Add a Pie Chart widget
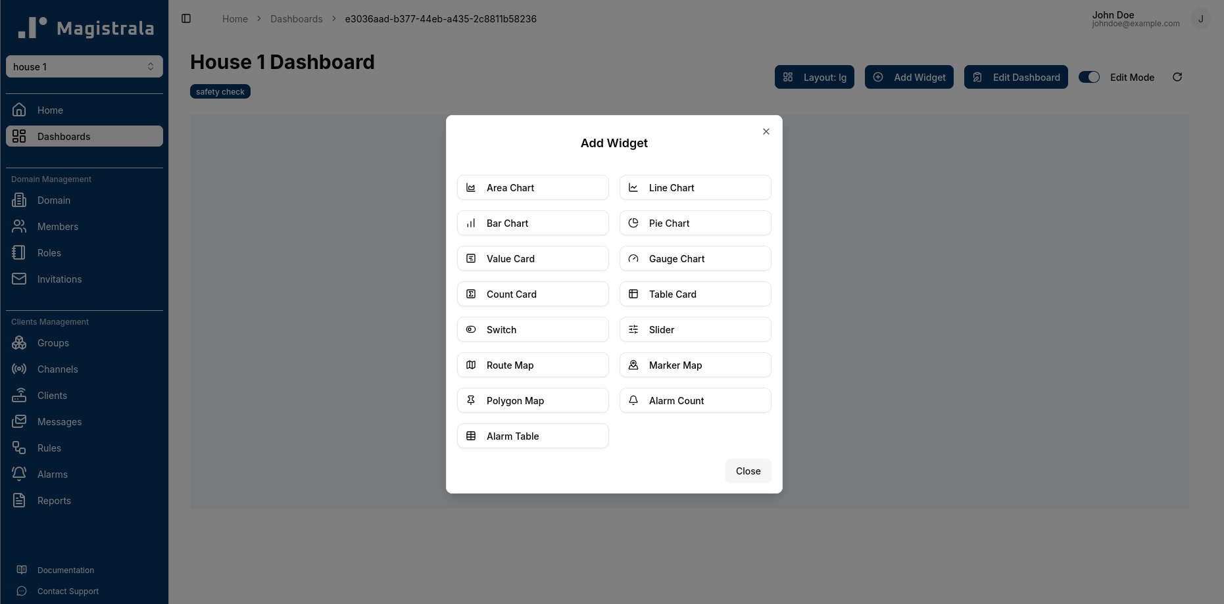 (x=695, y=223)
